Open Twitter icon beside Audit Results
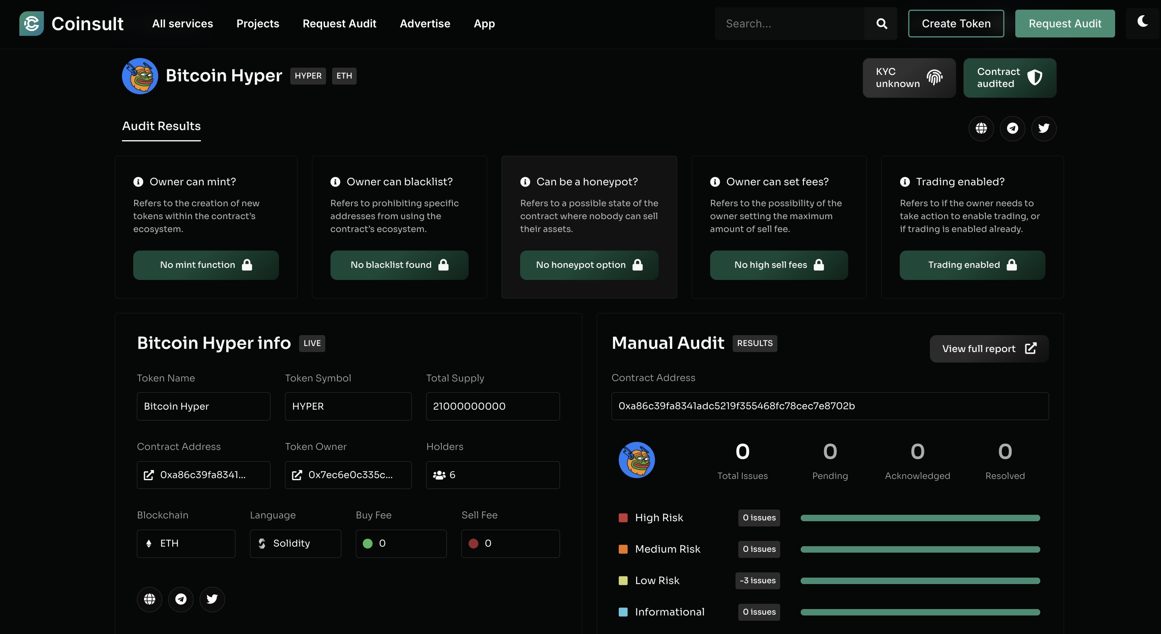The height and width of the screenshot is (634, 1161). click(1043, 128)
